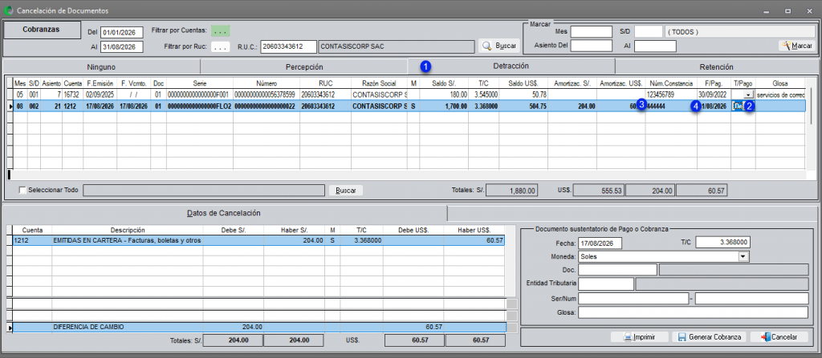Click the Razón Social column header

[377, 82]
